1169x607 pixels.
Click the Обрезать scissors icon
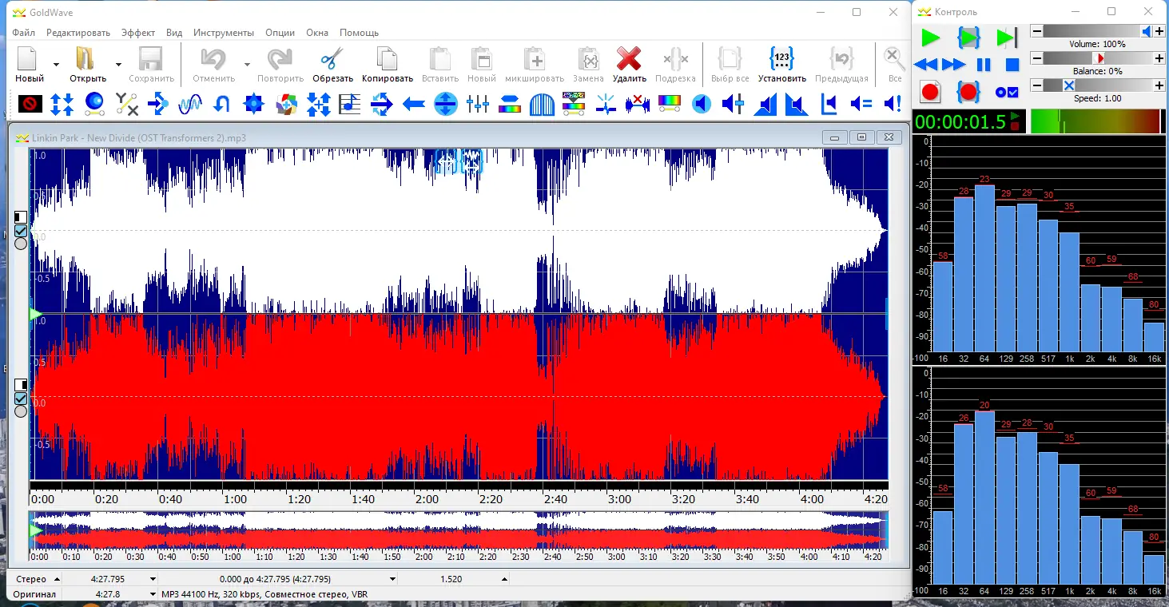(332, 60)
